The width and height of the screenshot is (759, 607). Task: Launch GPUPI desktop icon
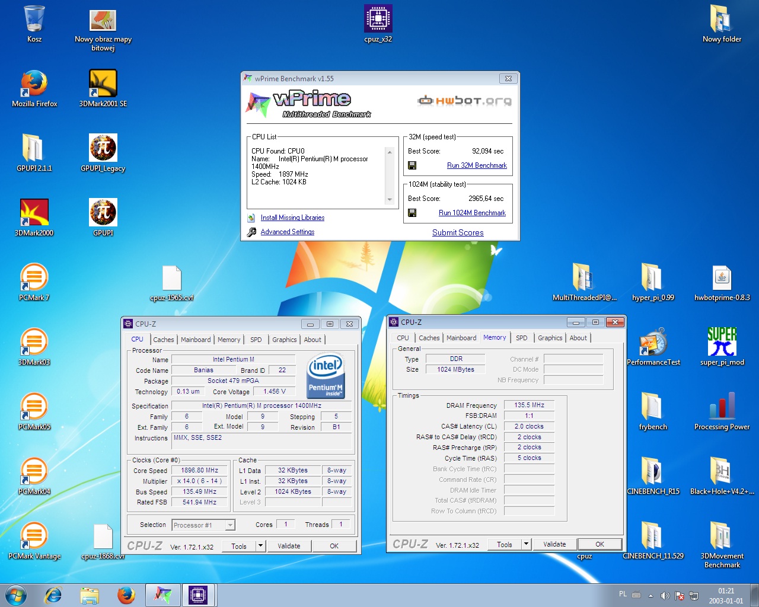(103, 218)
